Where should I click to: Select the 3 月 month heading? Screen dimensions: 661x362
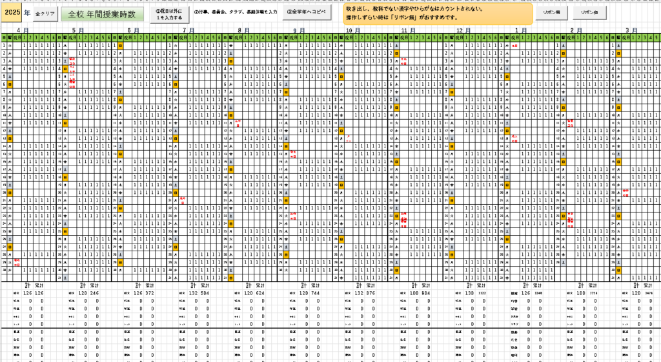[x=631, y=30]
